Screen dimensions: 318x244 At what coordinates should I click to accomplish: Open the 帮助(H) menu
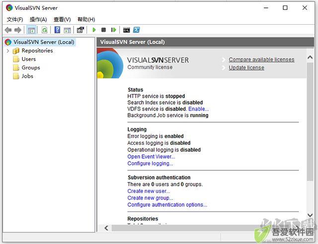(x=86, y=19)
